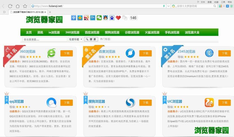Click the UC browser orange squirrel logo
Screen dimensions: 234x137
pyautogui.click(x=209, y=102)
